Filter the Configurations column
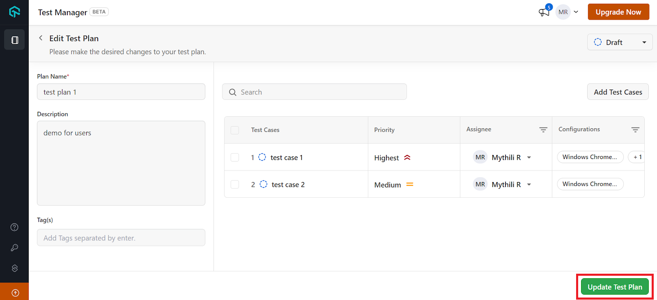This screenshot has width=657, height=300. (635, 130)
